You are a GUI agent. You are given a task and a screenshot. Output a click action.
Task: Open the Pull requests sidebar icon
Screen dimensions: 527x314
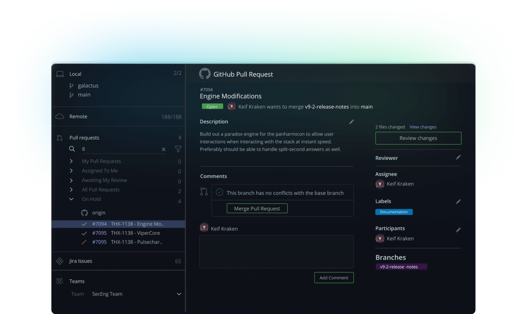tap(60, 137)
